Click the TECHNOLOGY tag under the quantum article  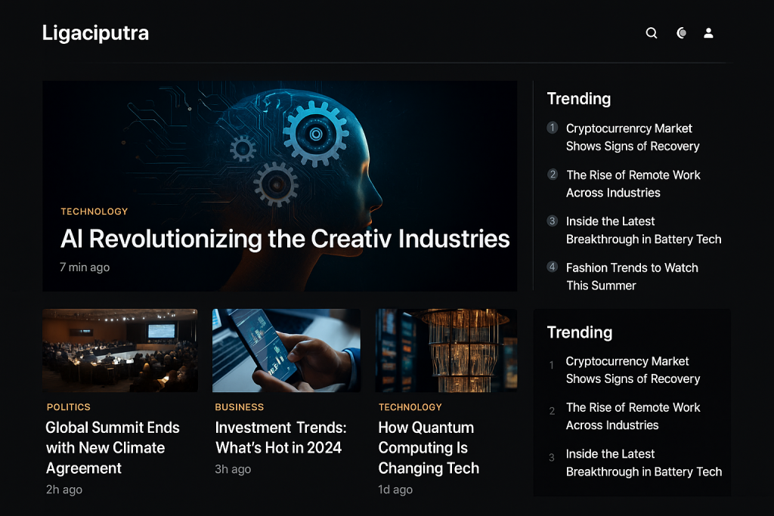410,406
